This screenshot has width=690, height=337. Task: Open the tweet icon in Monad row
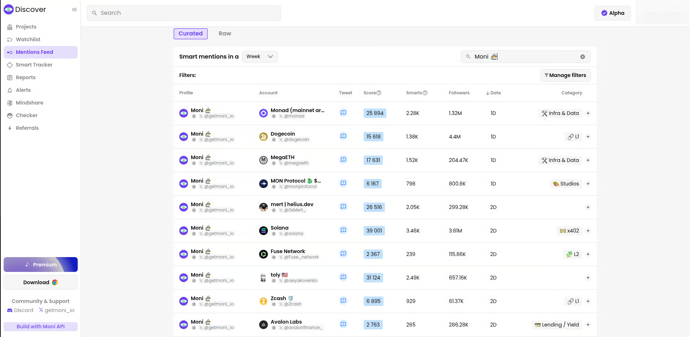click(x=343, y=113)
